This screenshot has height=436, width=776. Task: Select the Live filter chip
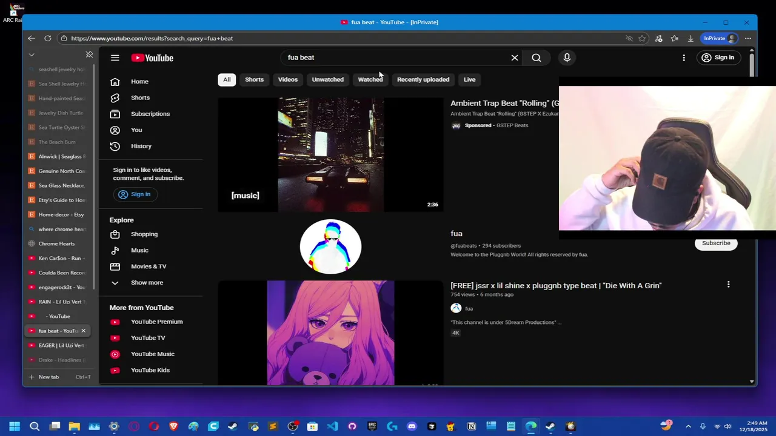point(470,79)
